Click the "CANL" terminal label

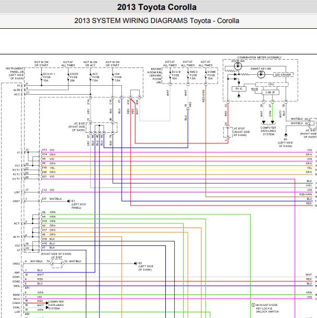point(17,308)
